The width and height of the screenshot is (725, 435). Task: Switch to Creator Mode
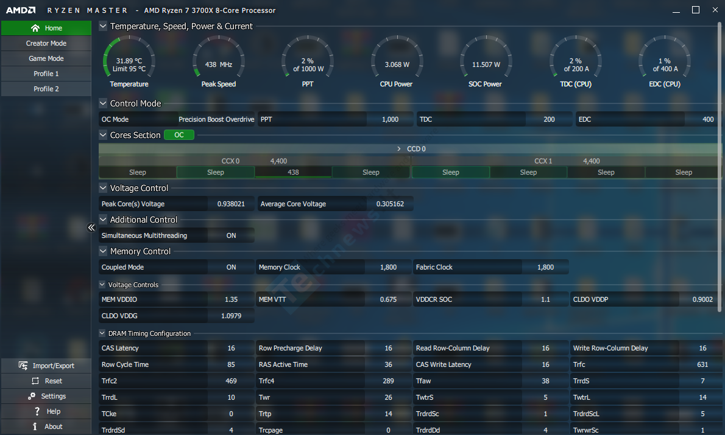click(46, 43)
